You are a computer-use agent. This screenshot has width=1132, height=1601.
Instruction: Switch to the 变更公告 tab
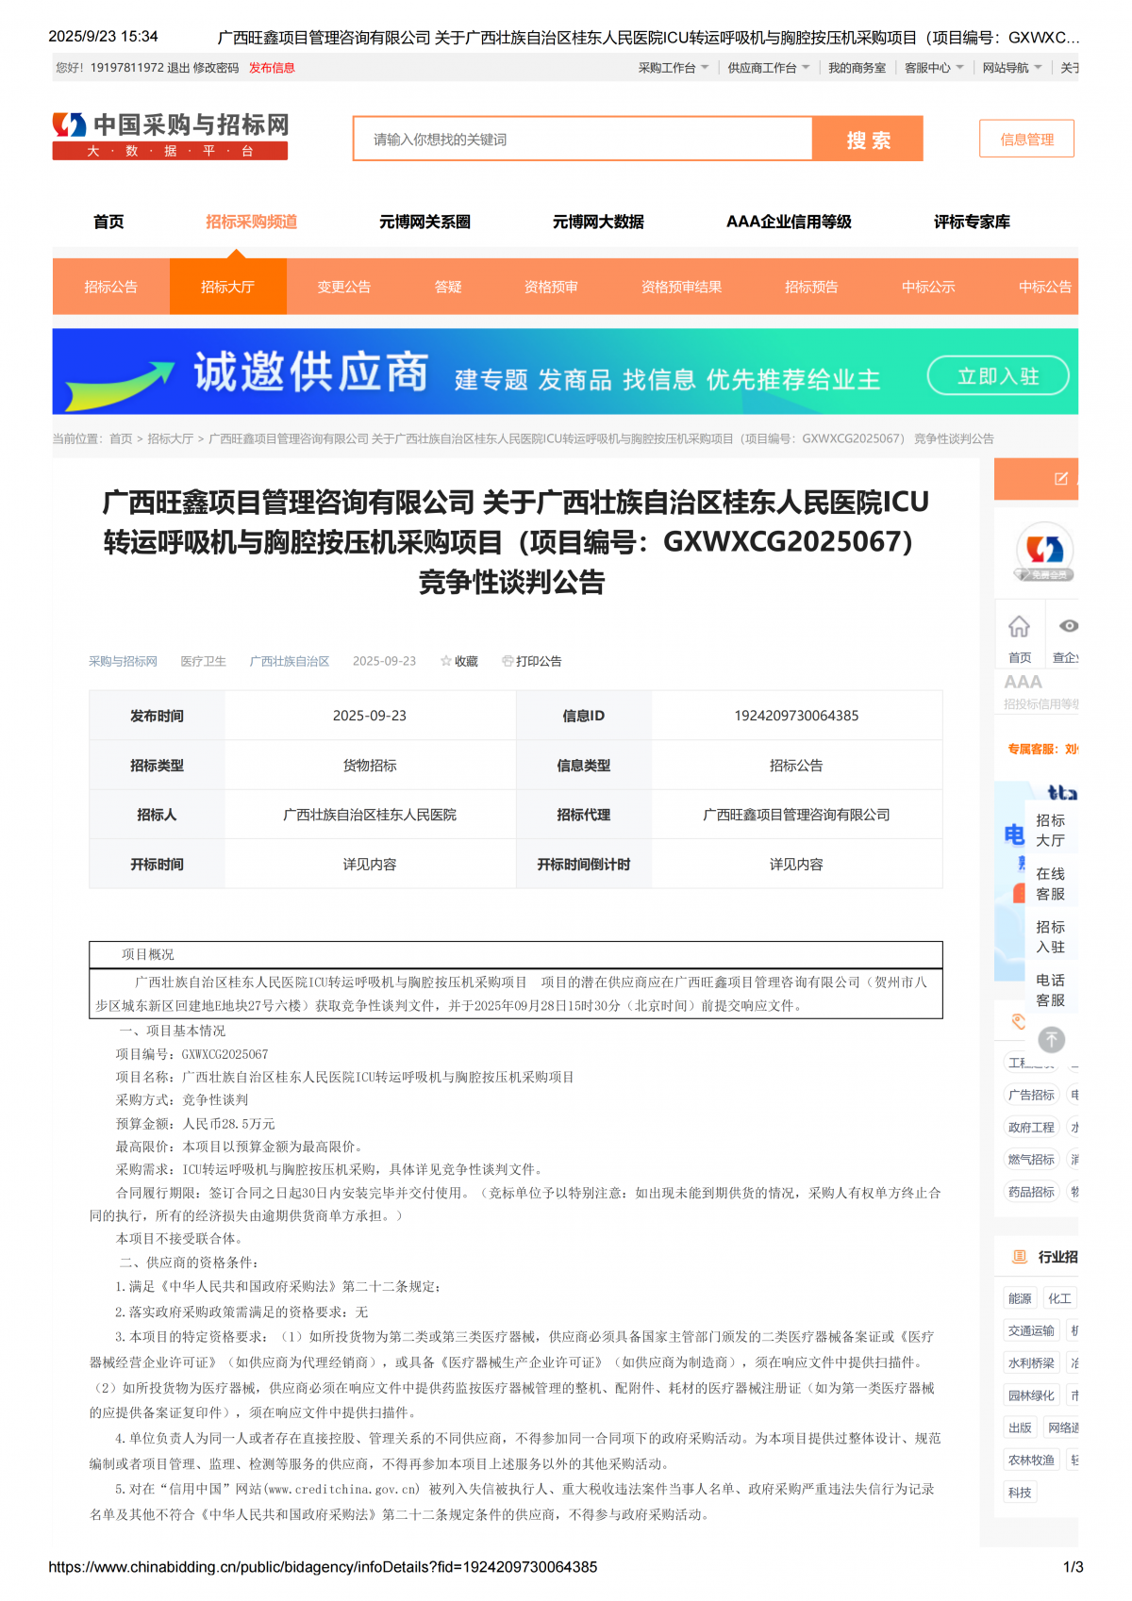344,287
